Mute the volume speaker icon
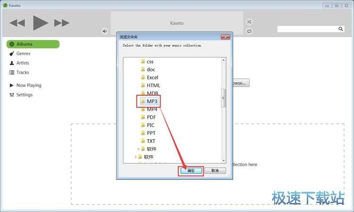354x212 pixels. pyautogui.click(x=104, y=31)
